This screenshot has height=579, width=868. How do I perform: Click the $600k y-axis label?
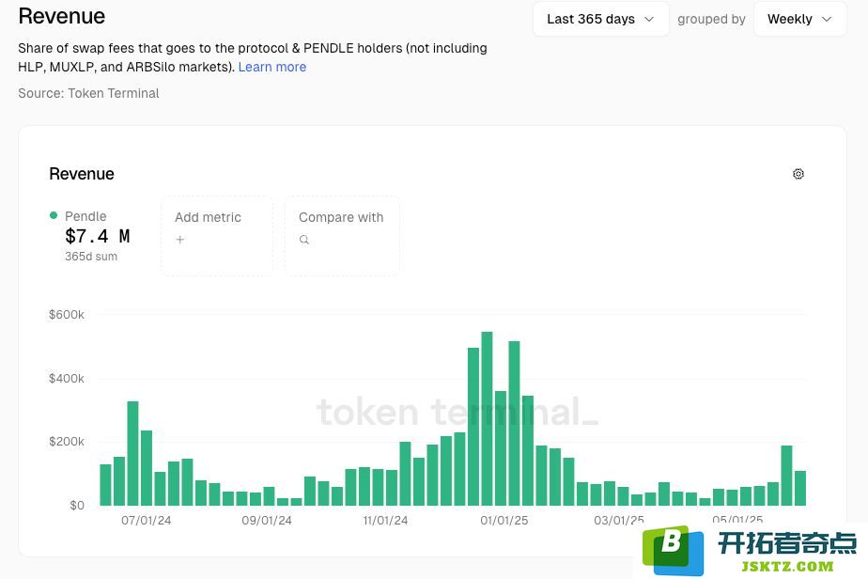(67, 315)
